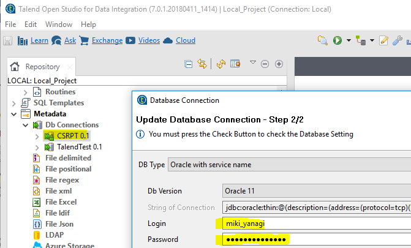The width and height of the screenshot is (411, 248).
Task: Open the Exchange link
Action: 107,40
